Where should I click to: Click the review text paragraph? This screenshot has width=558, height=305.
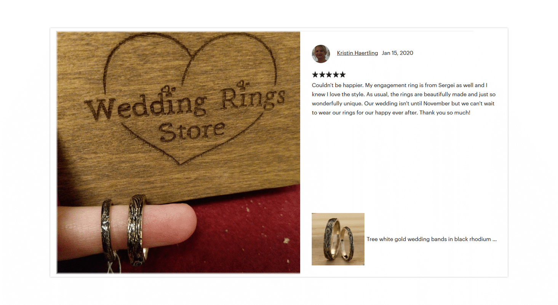[x=404, y=99]
